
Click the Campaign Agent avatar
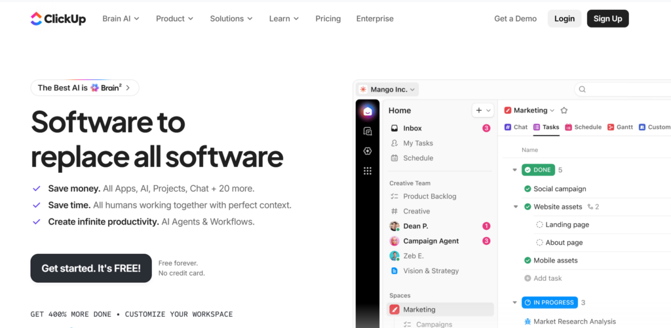point(394,241)
